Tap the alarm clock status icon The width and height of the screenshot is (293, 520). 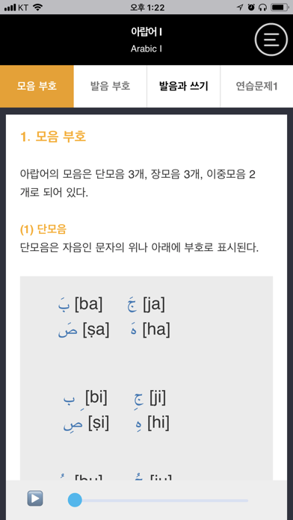pos(251,7)
